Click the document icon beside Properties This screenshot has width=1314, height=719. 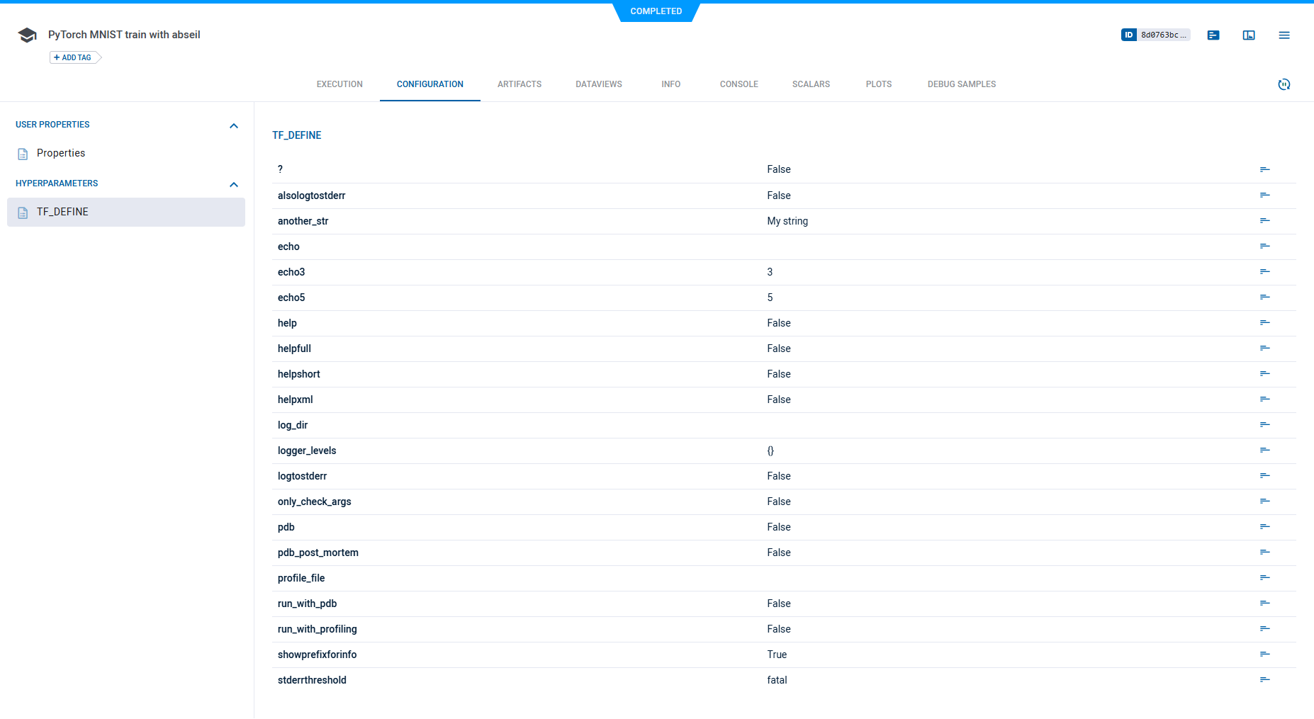22,153
